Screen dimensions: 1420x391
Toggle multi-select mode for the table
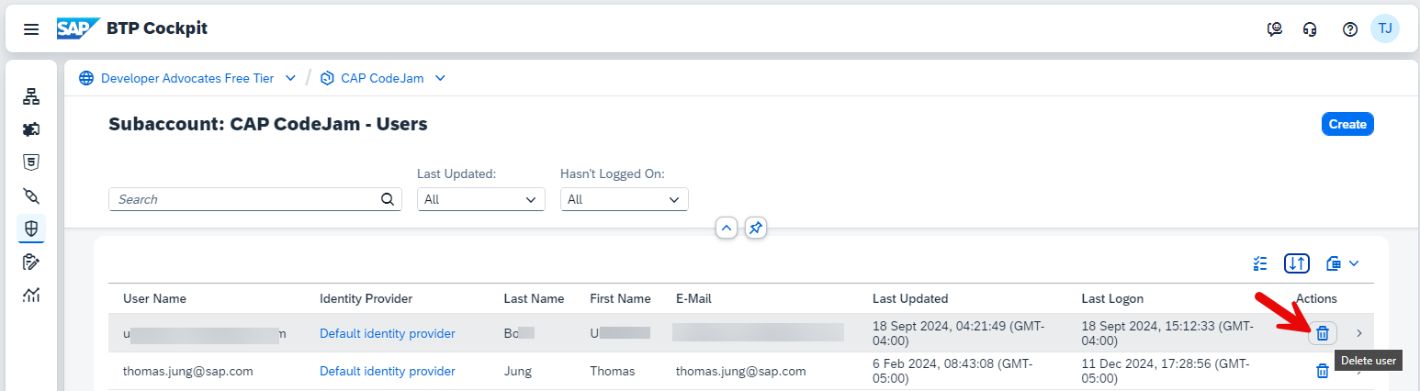pyautogui.click(x=1260, y=263)
